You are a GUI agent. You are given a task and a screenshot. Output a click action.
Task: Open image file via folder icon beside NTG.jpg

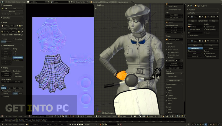[x=20, y=26]
